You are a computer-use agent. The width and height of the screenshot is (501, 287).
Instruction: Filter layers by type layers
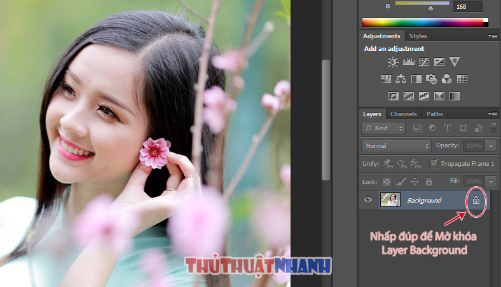coord(448,128)
